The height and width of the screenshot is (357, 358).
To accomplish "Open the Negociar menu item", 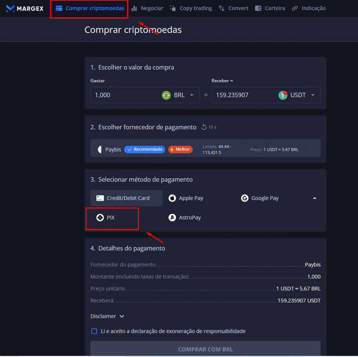I will pyautogui.click(x=147, y=8).
